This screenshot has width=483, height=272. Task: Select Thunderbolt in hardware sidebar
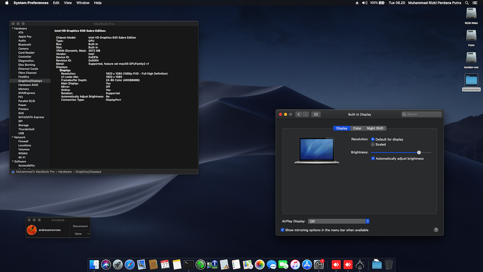[x=26, y=129]
